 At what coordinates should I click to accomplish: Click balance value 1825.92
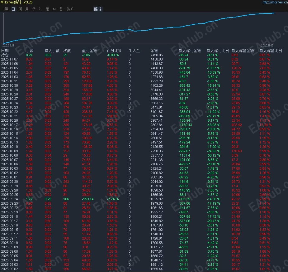coord(157,199)
